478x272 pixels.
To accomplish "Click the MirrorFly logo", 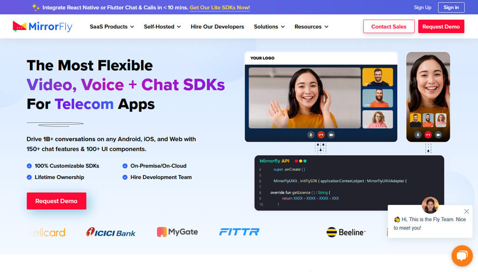I will tap(42, 27).
